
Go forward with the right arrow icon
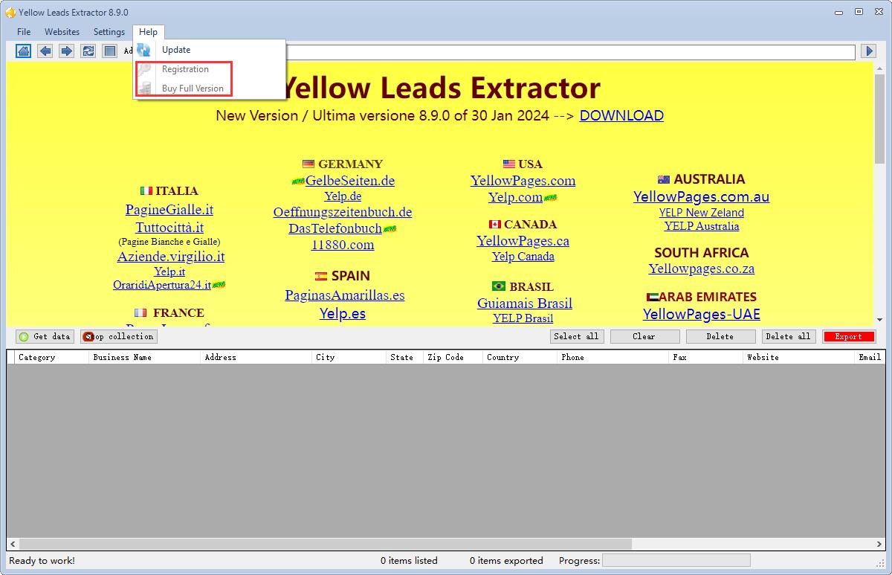point(67,51)
